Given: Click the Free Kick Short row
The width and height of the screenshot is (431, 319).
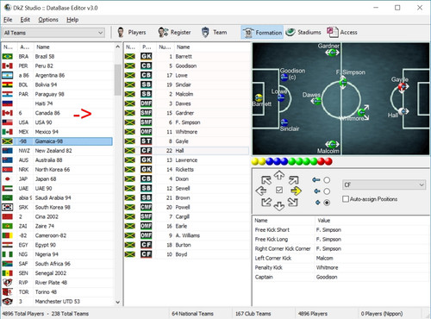Looking at the screenshot, I should [x=340, y=230].
